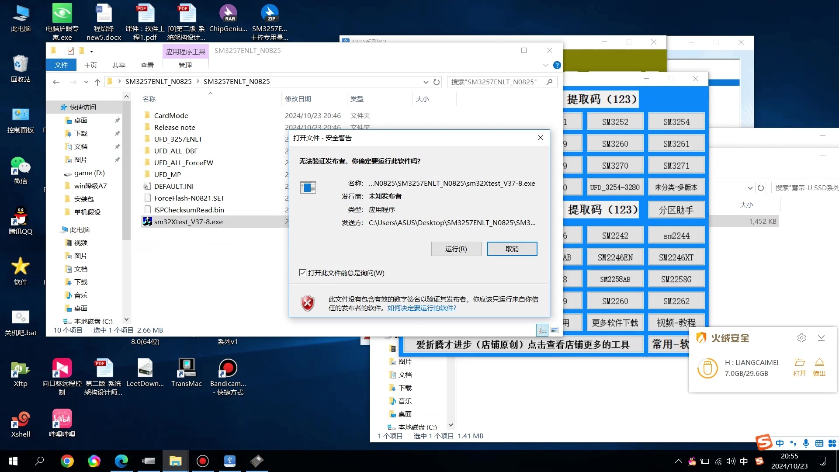Select the ISPChecksumRead.bin file

(189, 210)
